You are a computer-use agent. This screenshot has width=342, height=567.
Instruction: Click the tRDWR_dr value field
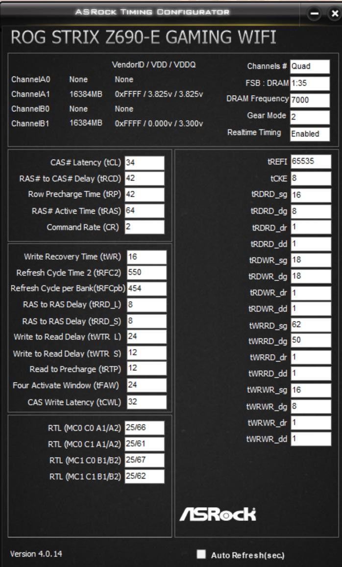click(x=311, y=293)
